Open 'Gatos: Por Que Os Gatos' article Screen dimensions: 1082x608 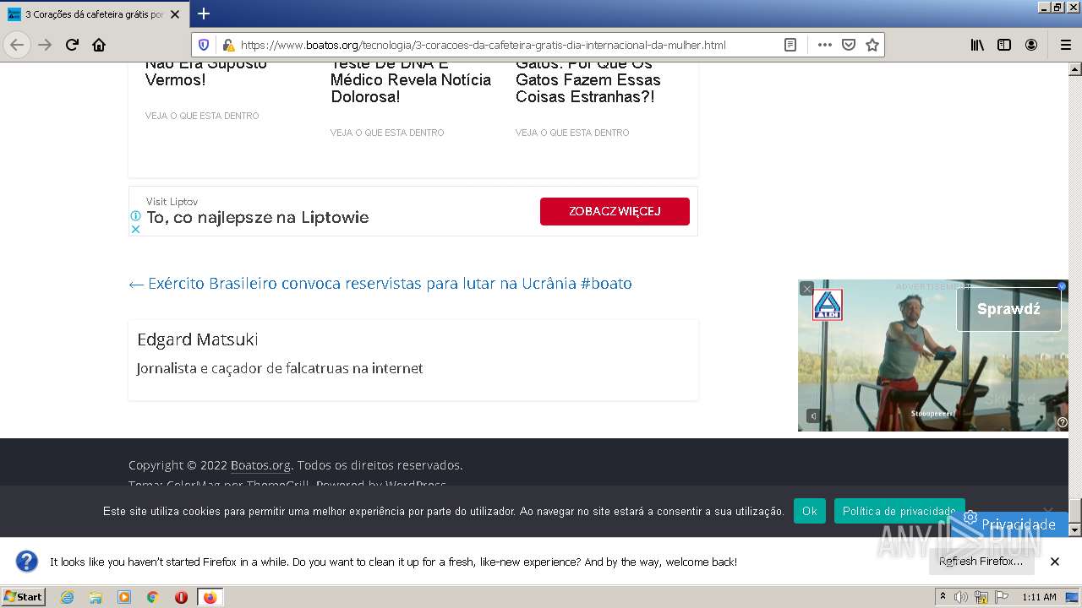(588, 80)
